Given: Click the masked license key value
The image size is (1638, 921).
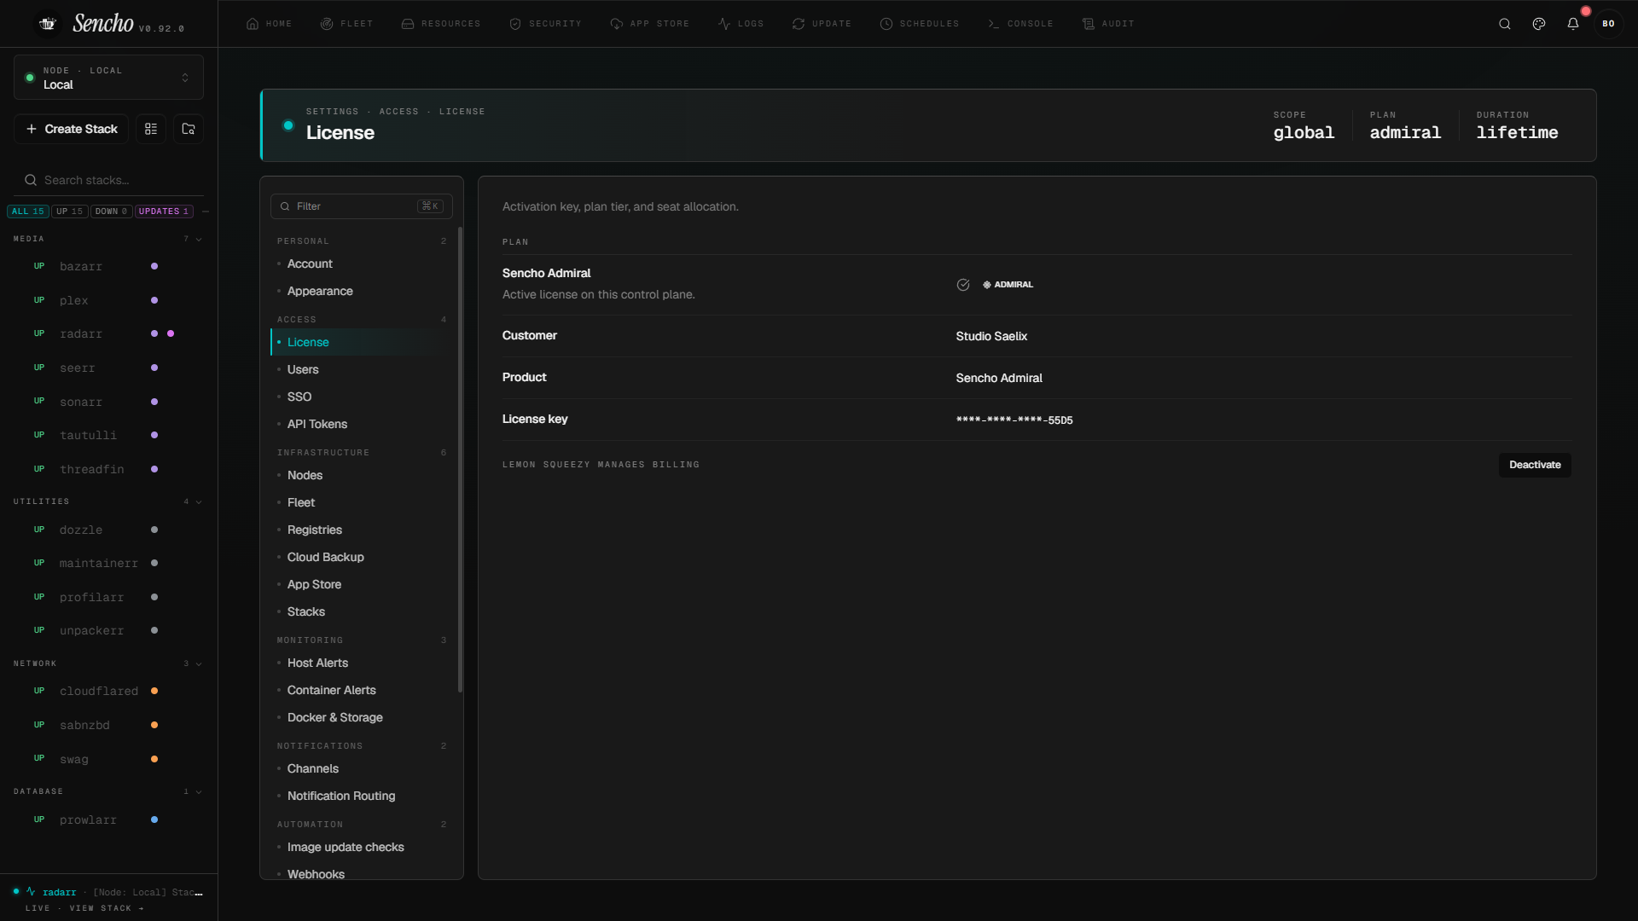Looking at the screenshot, I should pos(1014,420).
